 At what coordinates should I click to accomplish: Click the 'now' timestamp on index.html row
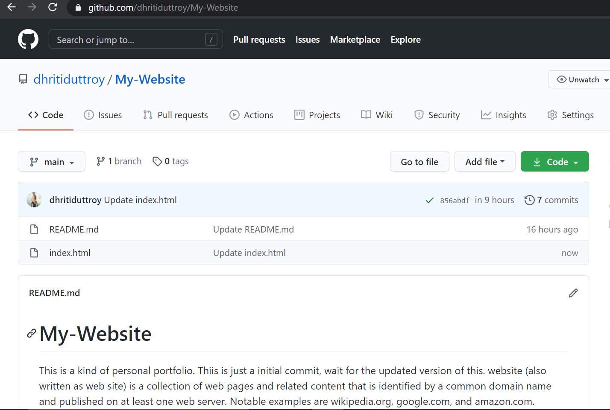click(x=570, y=253)
